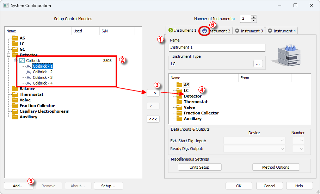The width and height of the screenshot is (320, 194).
Task: Click the Capillary Electrophoresis folder icon
Action: coord(15,111)
